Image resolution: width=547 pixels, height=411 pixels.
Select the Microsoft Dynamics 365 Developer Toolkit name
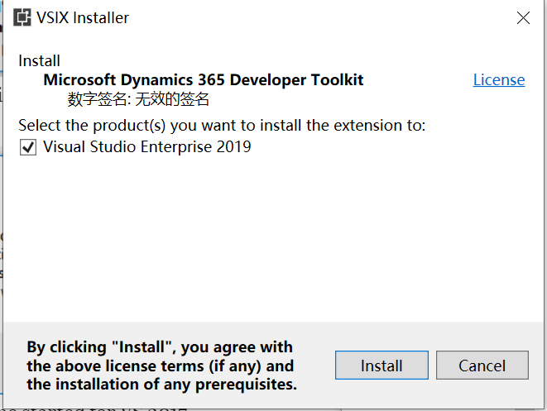pos(204,80)
